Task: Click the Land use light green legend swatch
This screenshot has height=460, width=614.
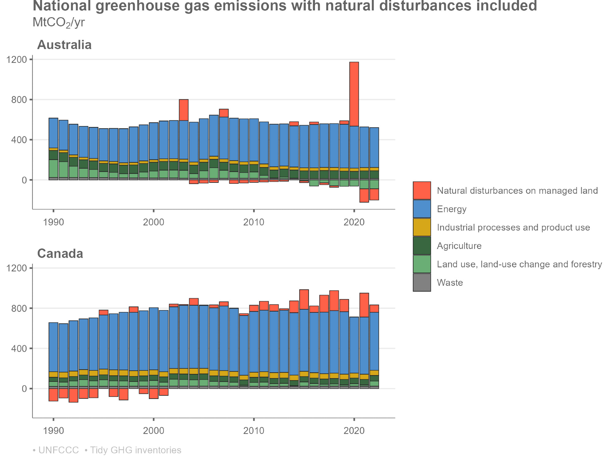Action: click(422, 264)
